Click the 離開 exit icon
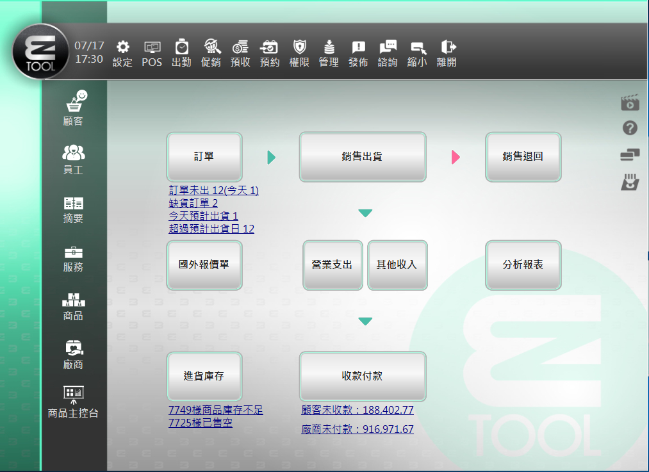Viewport: 649px width, 472px height. click(447, 53)
